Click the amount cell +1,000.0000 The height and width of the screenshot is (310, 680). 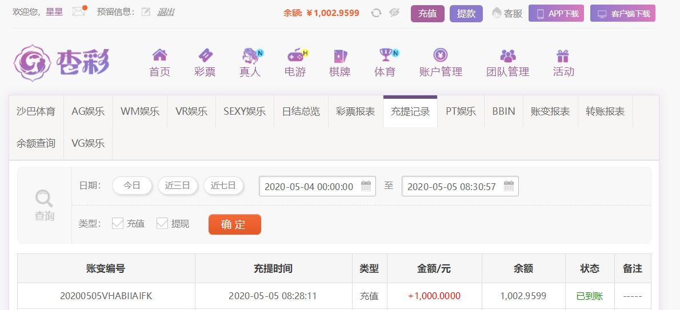click(434, 296)
